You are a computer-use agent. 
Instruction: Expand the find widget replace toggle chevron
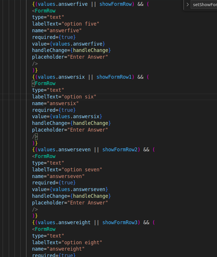point(187,5)
